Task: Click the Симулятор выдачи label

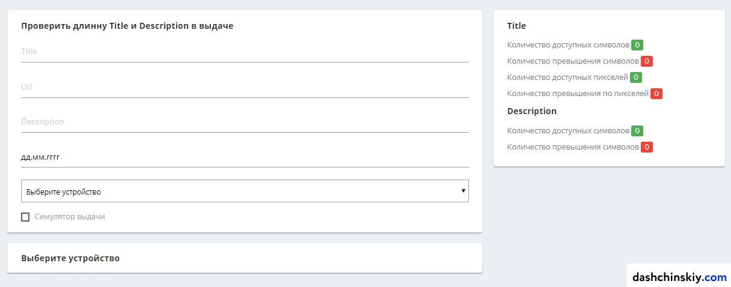Action: click(x=70, y=217)
